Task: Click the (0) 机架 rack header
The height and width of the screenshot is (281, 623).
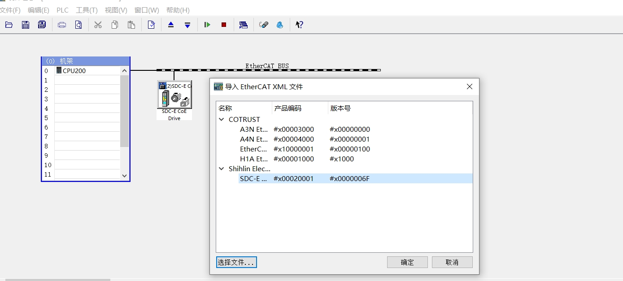Action: point(86,61)
